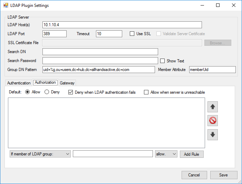The image size is (242, 184).
Task: Switch to the Authentication tab
Action: (x=19, y=83)
